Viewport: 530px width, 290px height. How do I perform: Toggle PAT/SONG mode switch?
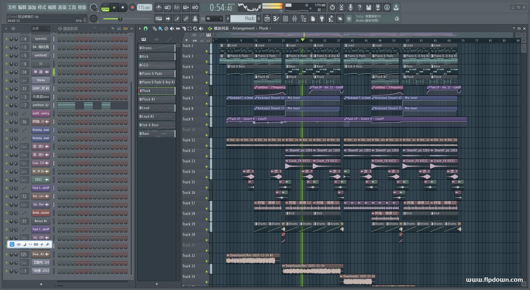tap(105, 7)
